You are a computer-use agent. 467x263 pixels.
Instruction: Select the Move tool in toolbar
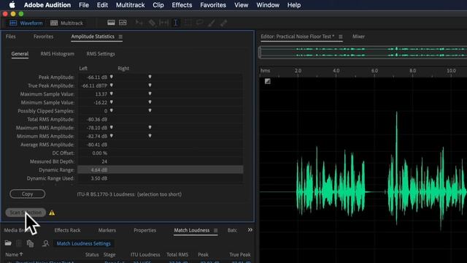pos(139,23)
